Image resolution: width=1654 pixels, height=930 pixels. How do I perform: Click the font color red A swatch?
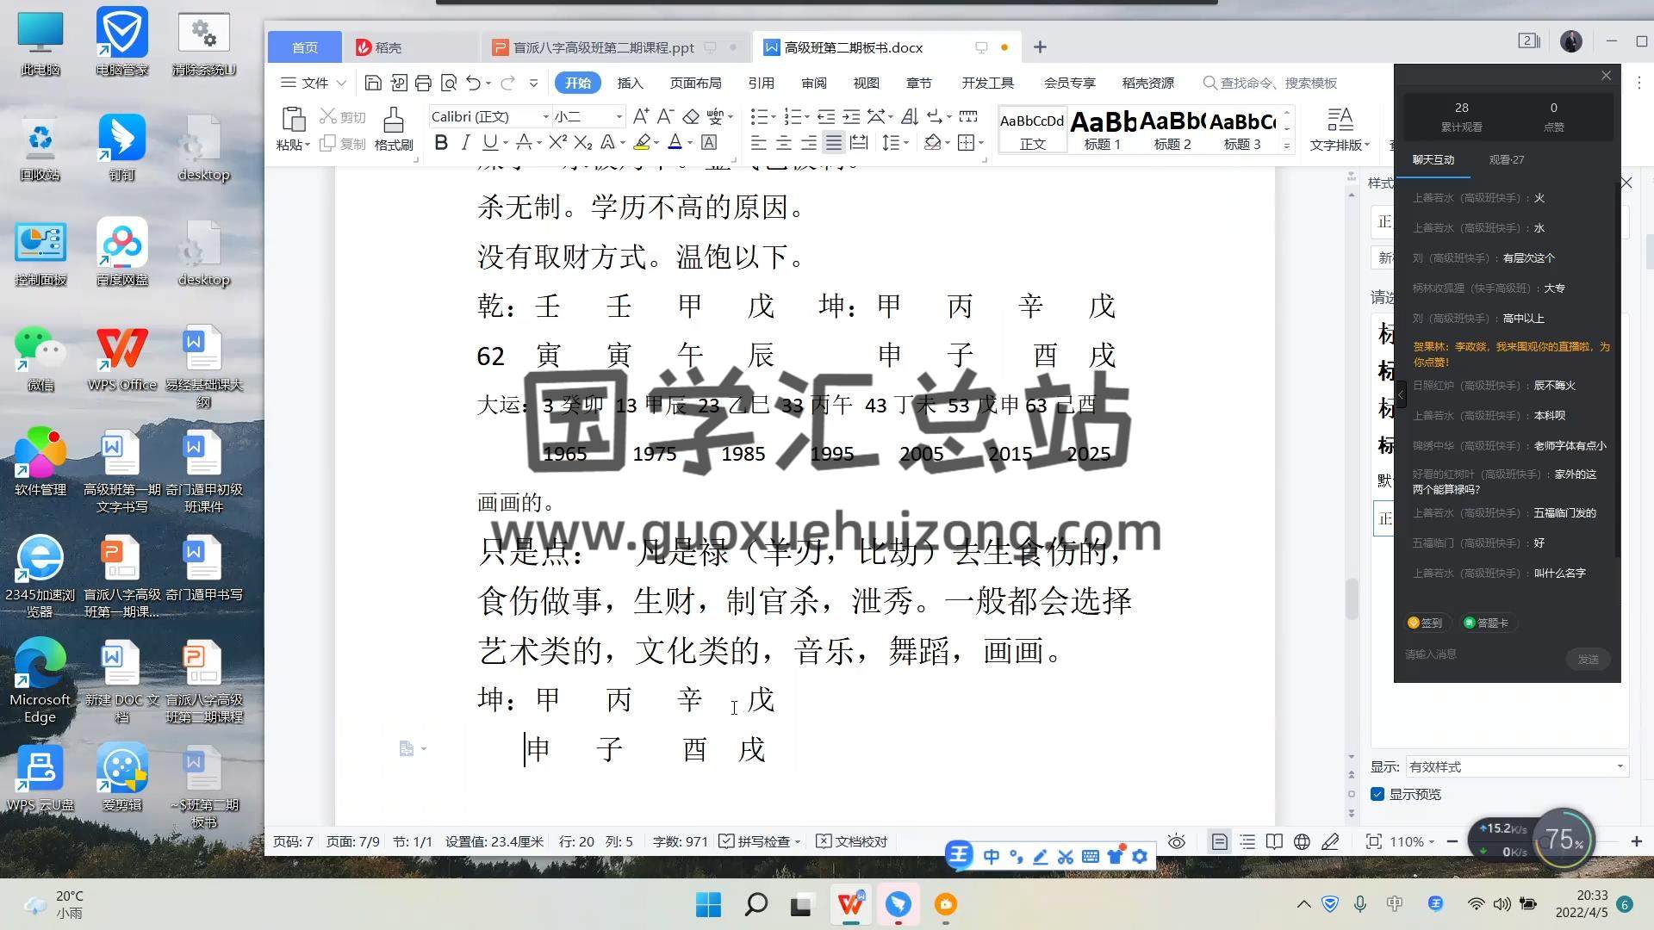point(675,143)
